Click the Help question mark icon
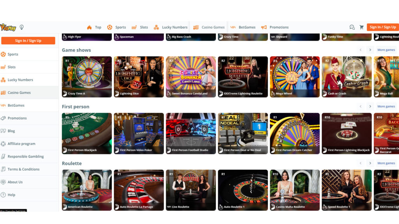The width and height of the screenshot is (399, 224). pyautogui.click(x=3, y=195)
